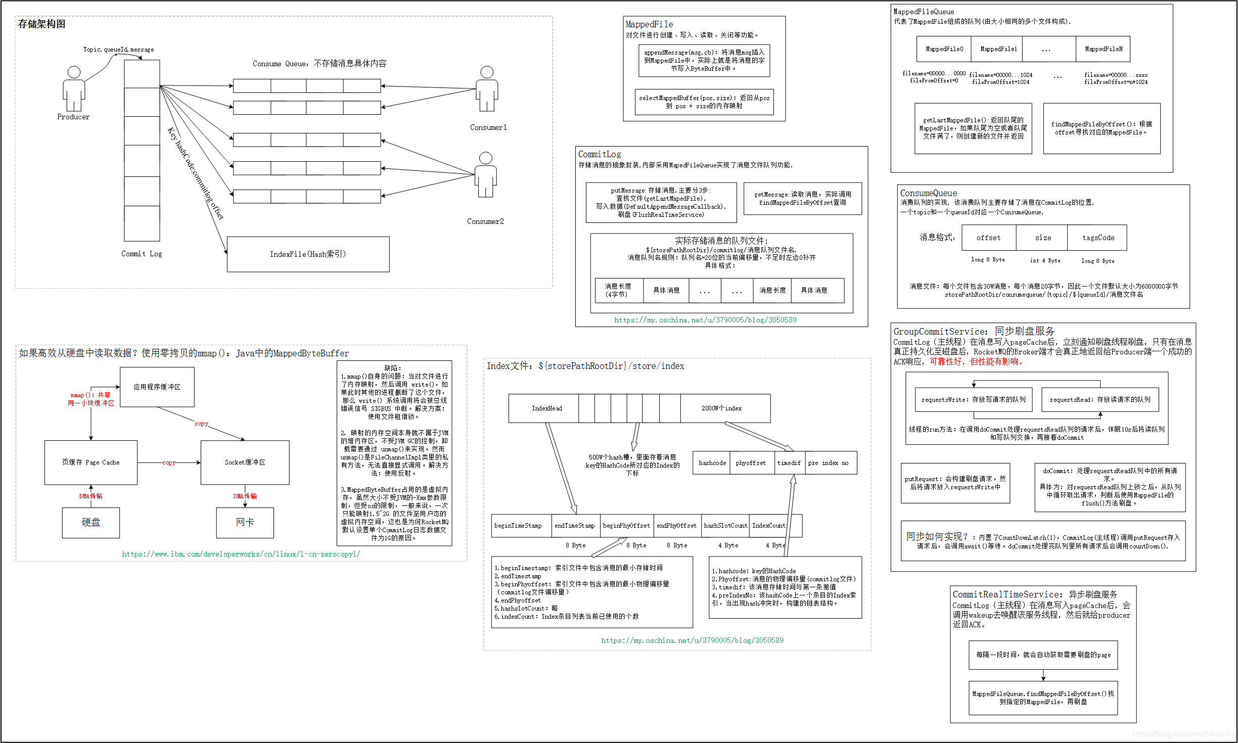The height and width of the screenshot is (743, 1238).
Task: Click the requestsRead queue box
Action: click(1099, 400)
